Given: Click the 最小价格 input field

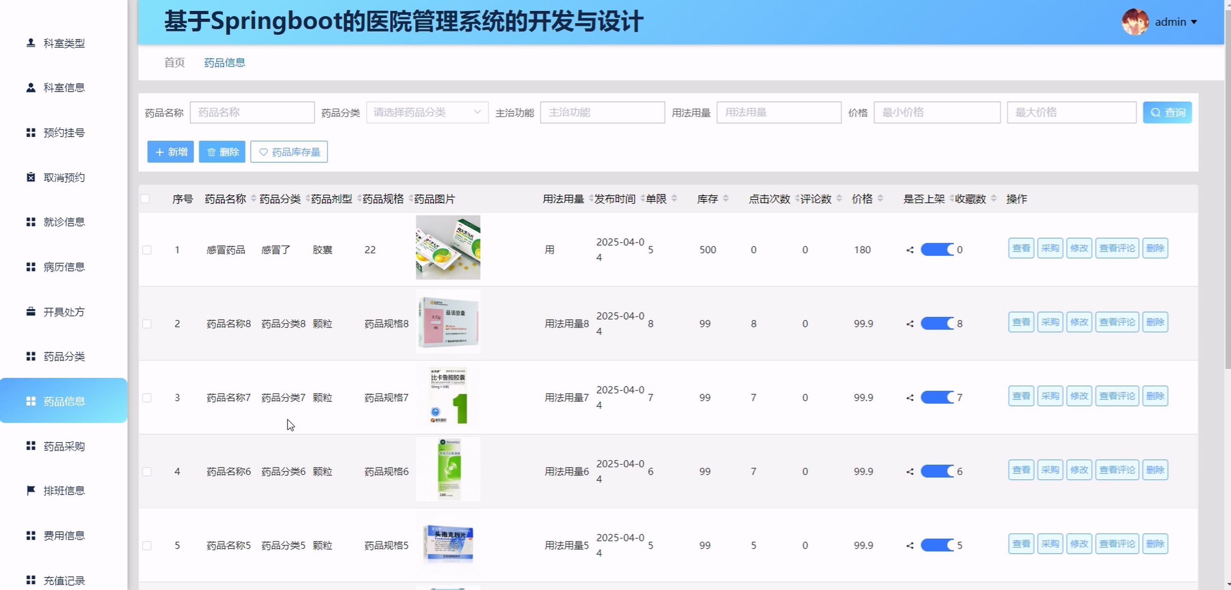Looking at the screenshot, I should [x=937, y=112].
